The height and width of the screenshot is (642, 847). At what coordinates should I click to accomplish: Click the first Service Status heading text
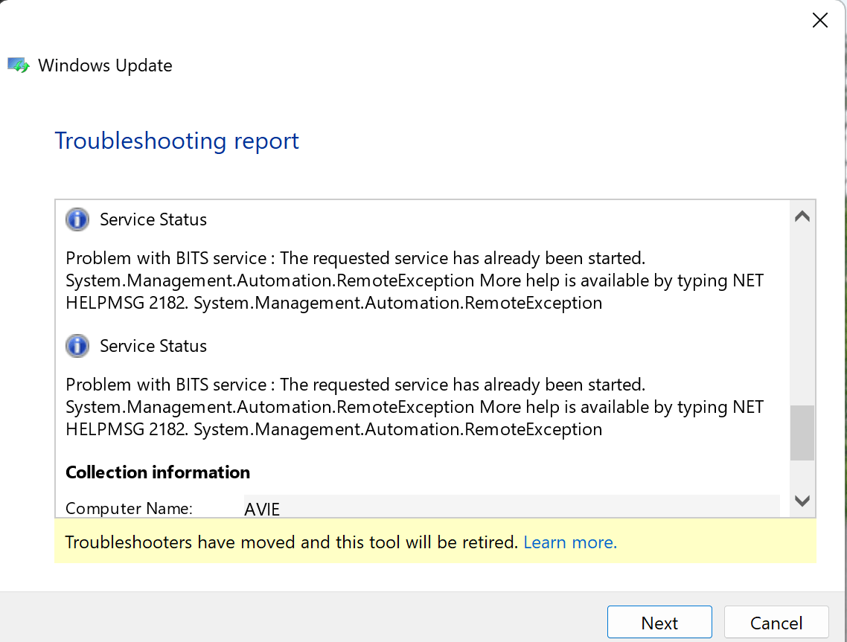point(153,219)
